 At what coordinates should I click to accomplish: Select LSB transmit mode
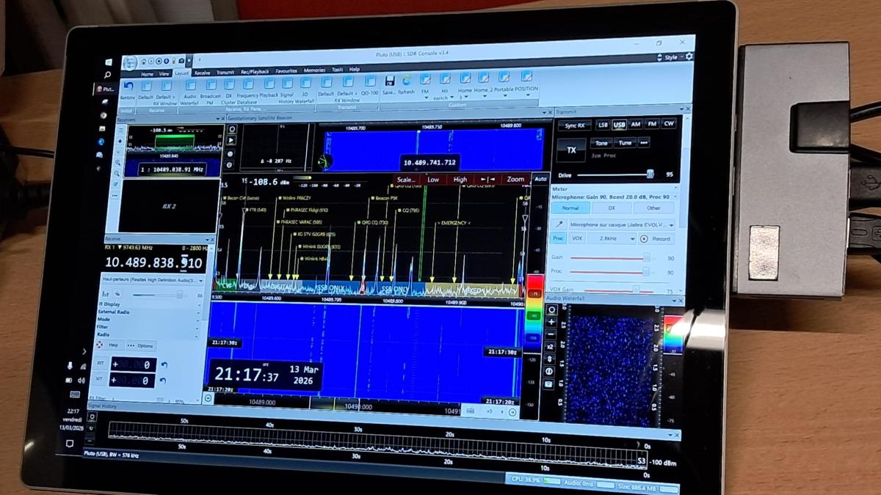click(603, 125)
